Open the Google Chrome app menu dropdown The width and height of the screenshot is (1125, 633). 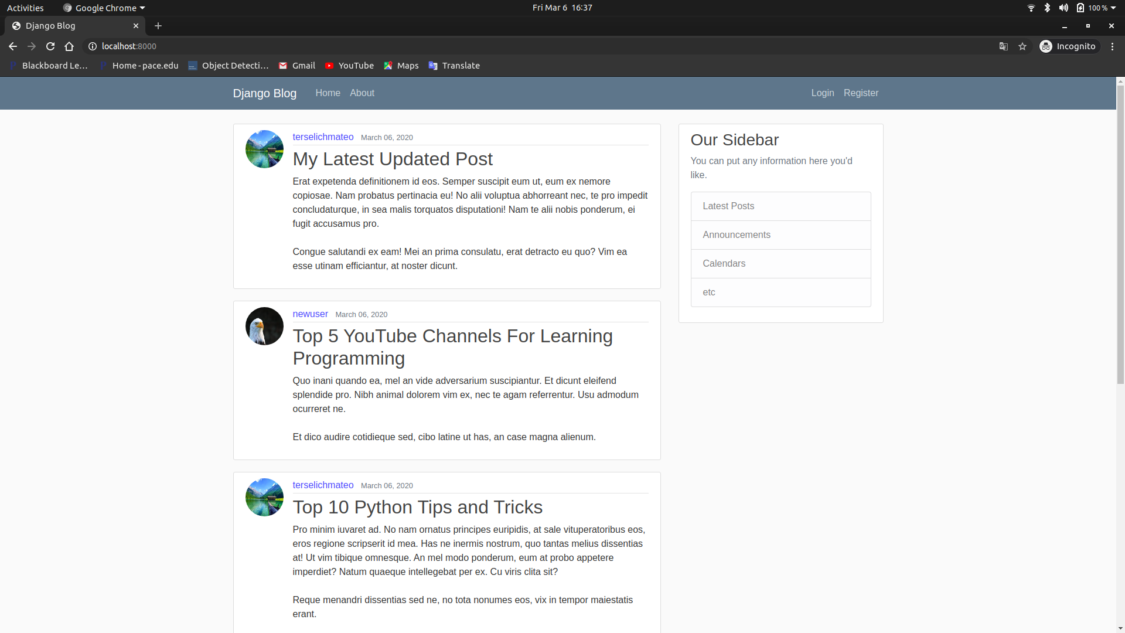[x=104, y=8]
